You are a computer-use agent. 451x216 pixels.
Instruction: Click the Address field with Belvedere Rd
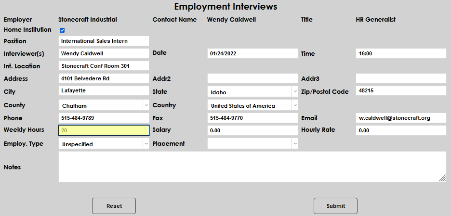pos(104,78)
